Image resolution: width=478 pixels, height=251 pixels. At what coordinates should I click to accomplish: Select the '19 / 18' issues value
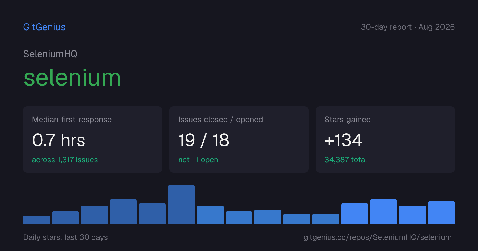click(x=204, y=140)
